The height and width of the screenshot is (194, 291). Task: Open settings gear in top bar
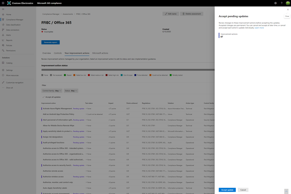[x=275, y=3]
